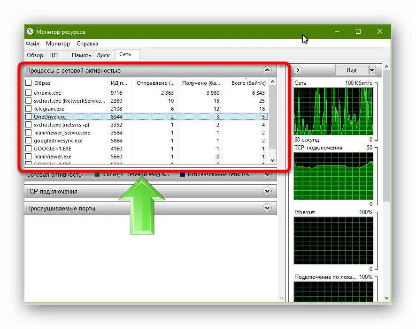Minimize the Resource Monitor window
The image size is (416, 329).
pyautogui.click(x=337, y=31)
